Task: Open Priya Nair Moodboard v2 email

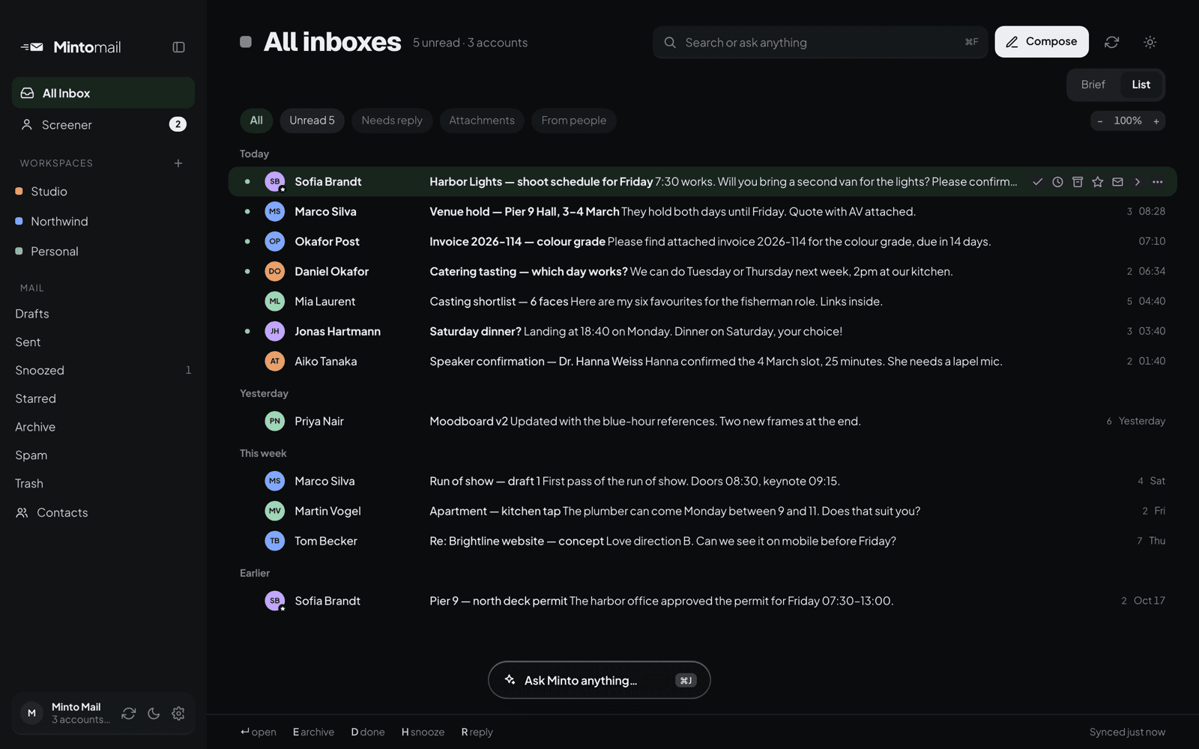Action: coord(702,422)
